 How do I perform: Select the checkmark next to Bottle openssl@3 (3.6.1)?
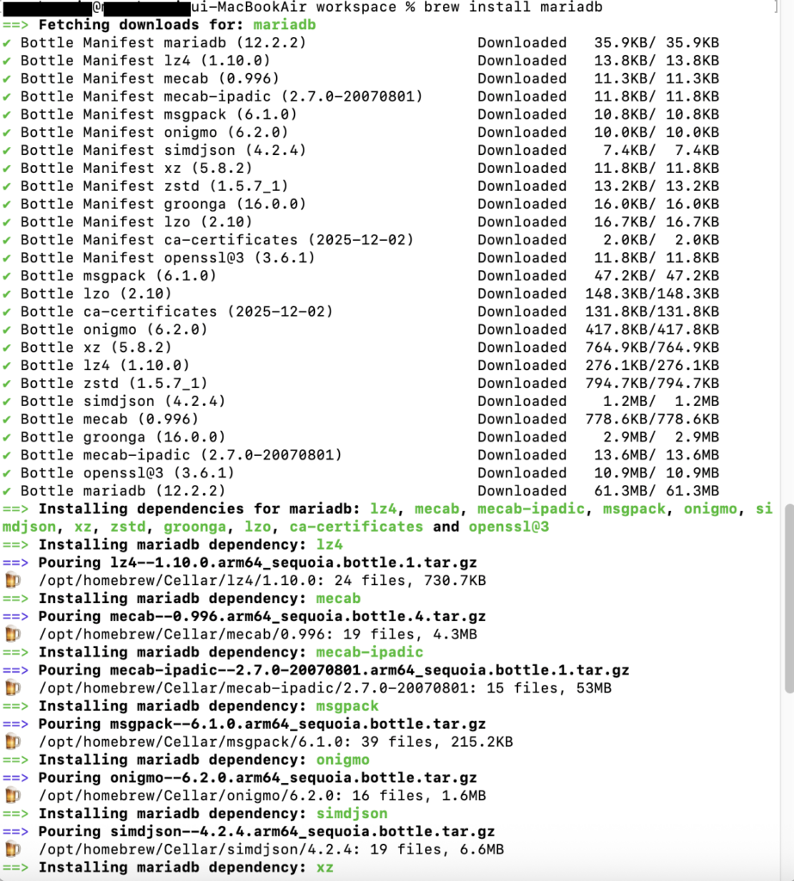(x=7, y=472)
